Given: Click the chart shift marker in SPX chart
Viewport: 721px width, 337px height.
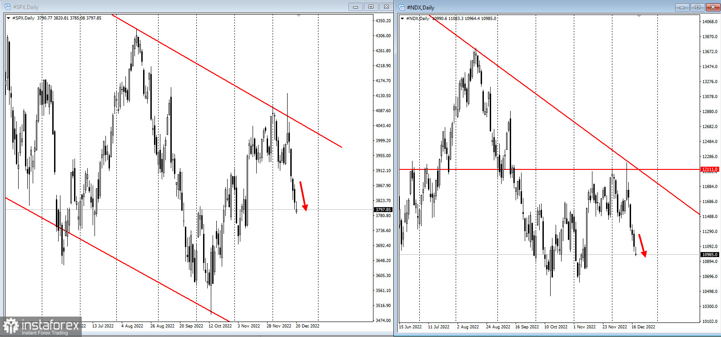Looking at the screenshot, I should click(x=298, y=15).
